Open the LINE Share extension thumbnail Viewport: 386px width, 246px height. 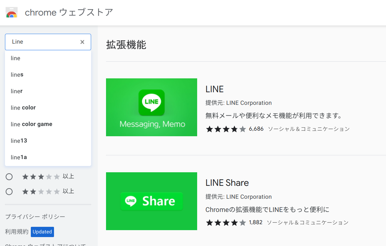[151, 201]
